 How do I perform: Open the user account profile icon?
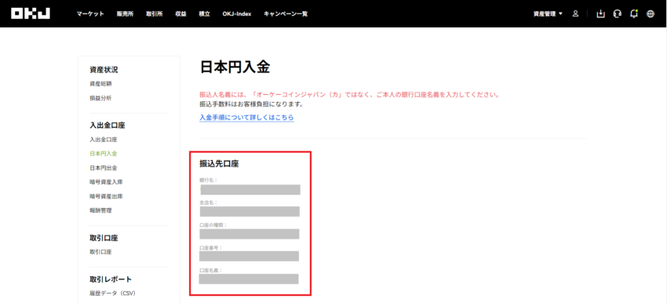(x=575, y=13)
